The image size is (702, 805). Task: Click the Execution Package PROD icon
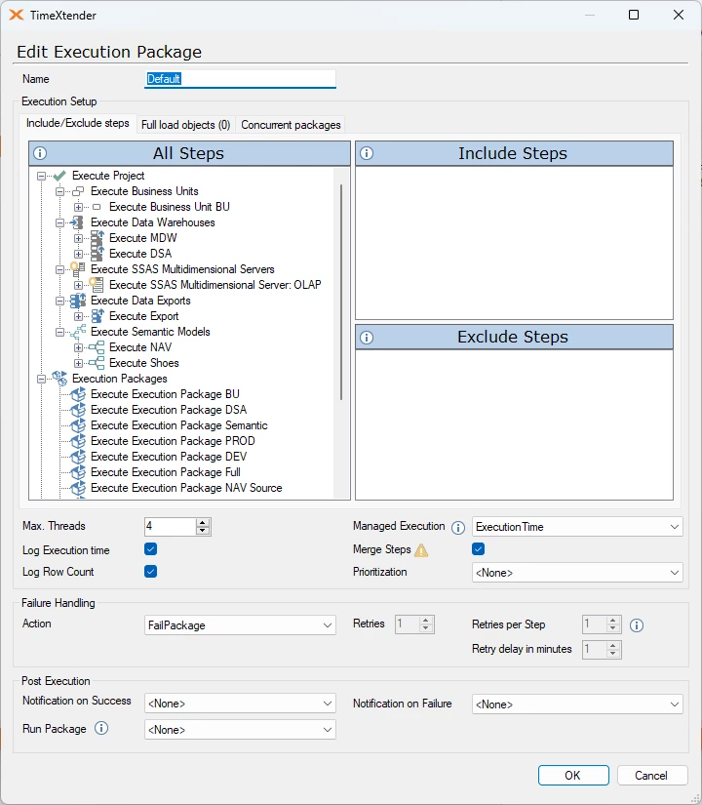(78, 441)
